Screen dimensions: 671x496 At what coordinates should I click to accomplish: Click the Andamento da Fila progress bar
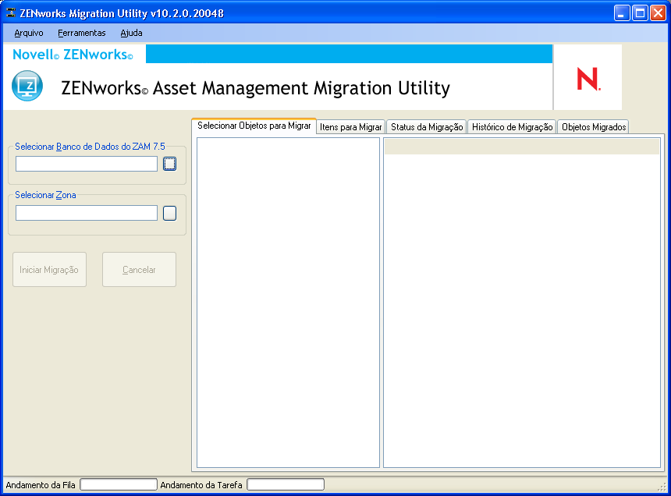click(x=119, y=484)
